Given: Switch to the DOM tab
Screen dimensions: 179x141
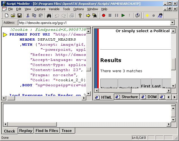Looking at the screenshot, I should (x=149, y=97).
